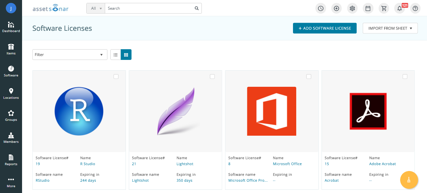Image resolution: width=427 pixels, height=193 pixels.
Task: Select the R Studio license checkbox
Action: click(x=116, y=76)
